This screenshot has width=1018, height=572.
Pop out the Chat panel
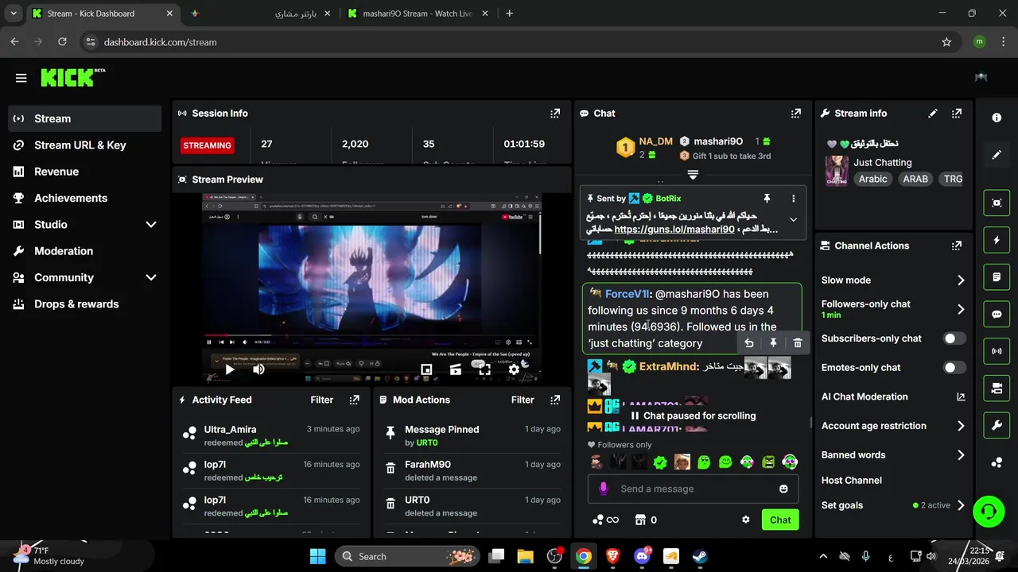[x=796, y=114]
